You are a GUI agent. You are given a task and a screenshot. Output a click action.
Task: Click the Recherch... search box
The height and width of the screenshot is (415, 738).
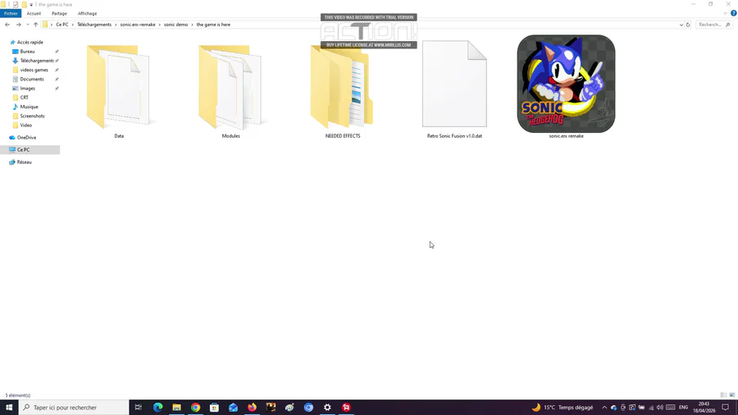pyautogui.click(x=713, y=25)
